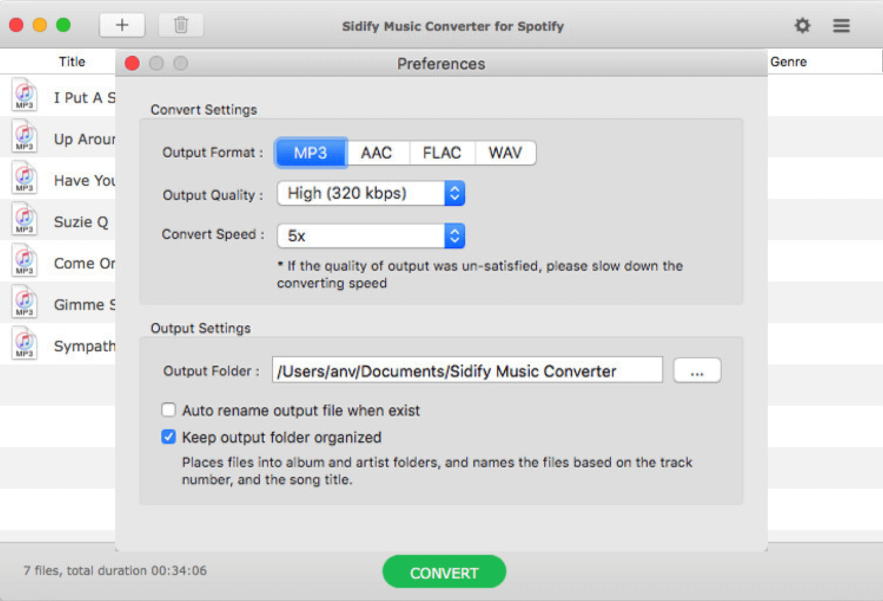Click the trash delete icon

click(181, 25)
